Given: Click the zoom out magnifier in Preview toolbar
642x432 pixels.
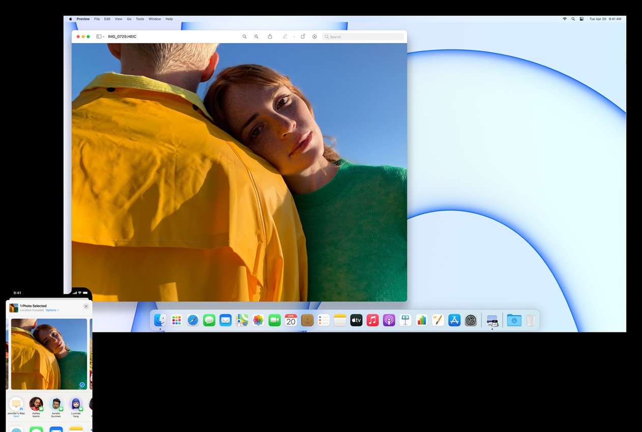Looking at the screenshot, I should pos(245,37).
